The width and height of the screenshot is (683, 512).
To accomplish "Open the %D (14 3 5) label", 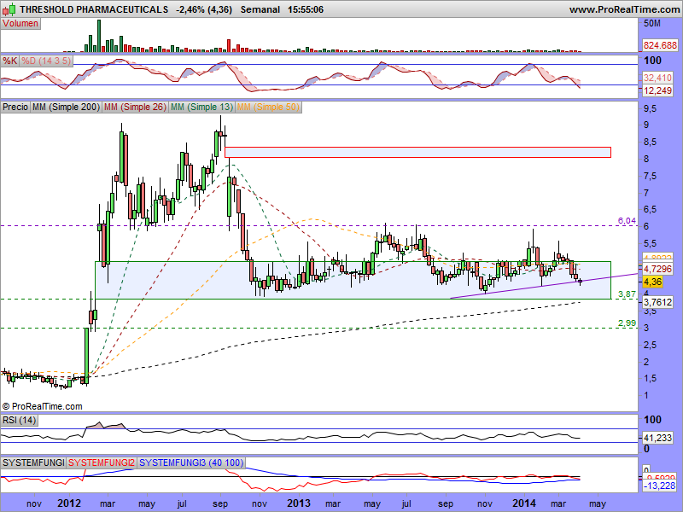I will click(x=46, y=61).
